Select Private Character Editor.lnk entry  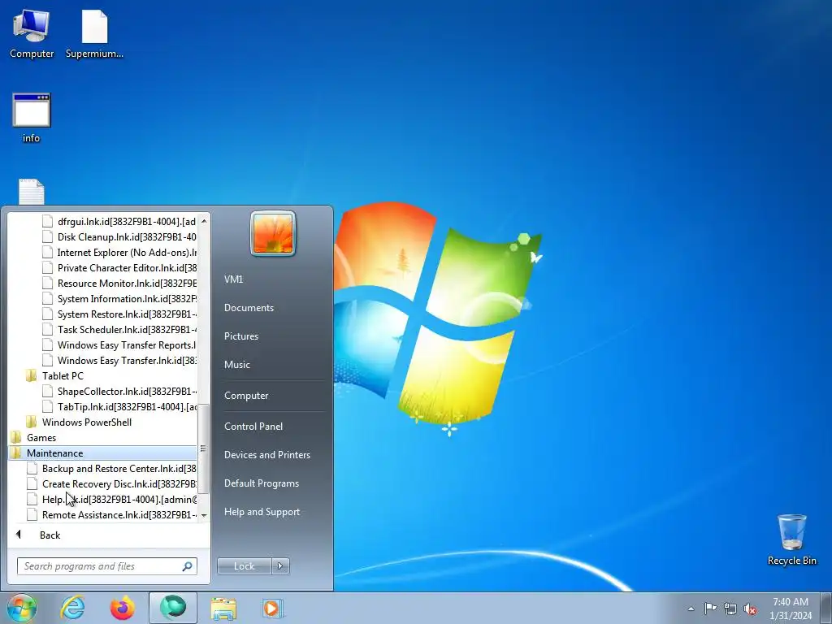click(x=119, y=268)
